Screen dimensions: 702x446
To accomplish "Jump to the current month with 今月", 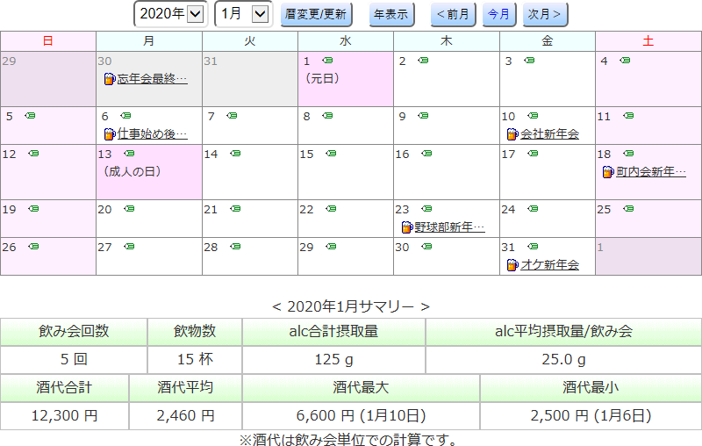I will (x=499, y=14).
